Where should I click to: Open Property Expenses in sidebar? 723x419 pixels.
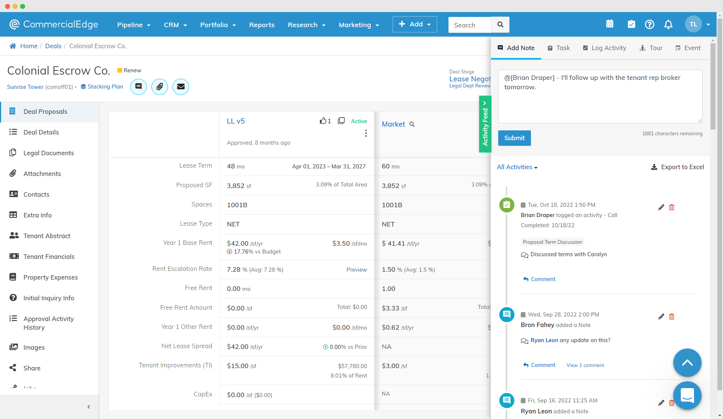coord(49,277)
